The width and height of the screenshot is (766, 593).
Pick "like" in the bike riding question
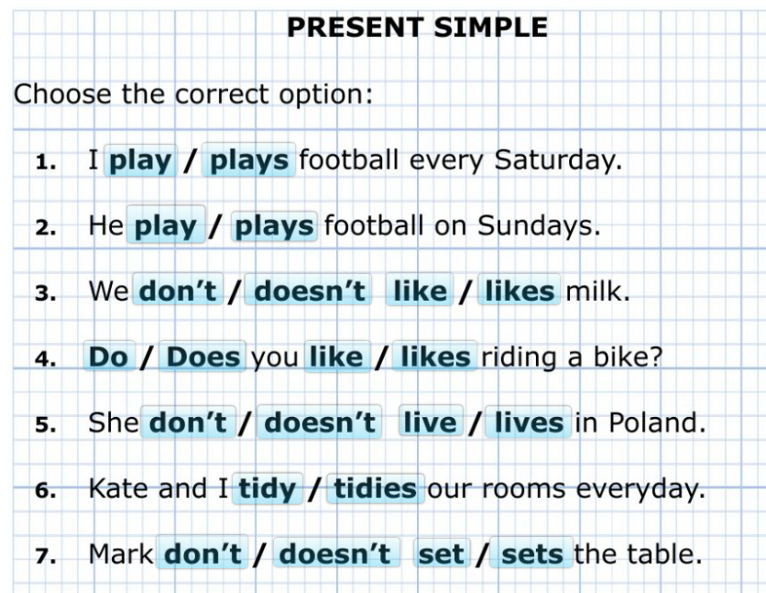click(336, 357)
